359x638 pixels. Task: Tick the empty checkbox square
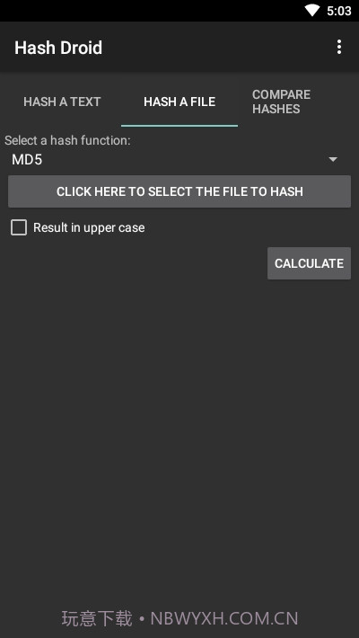pyautogui.click(x=19, y=227)
